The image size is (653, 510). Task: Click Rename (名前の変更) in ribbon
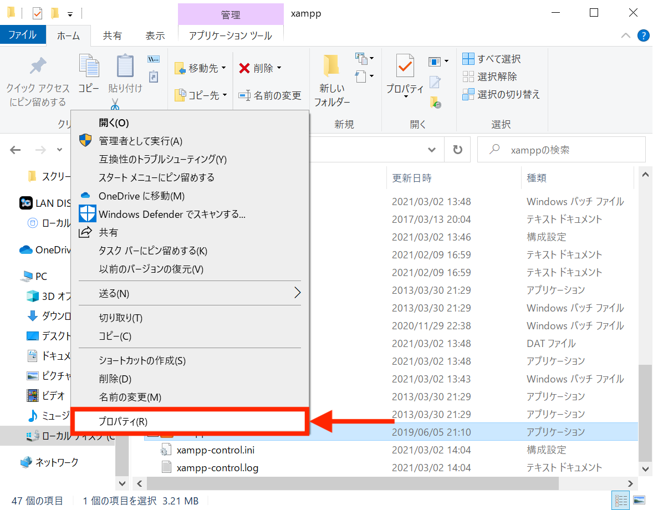[270, 95]
